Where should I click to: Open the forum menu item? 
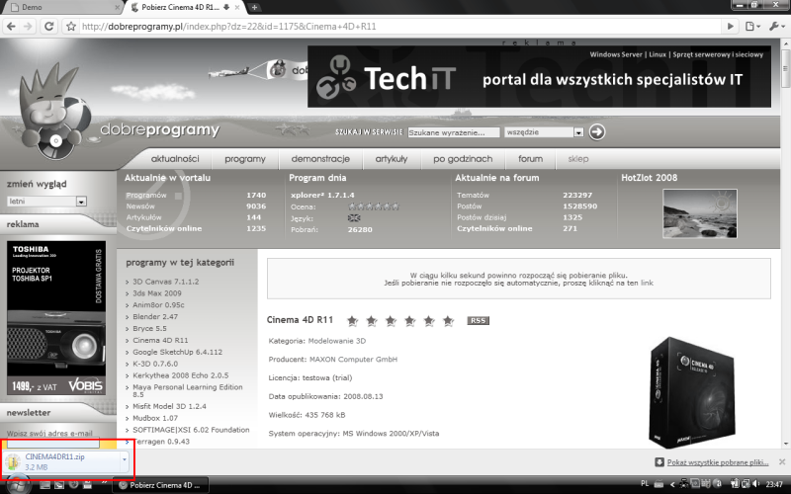(530, 159)
